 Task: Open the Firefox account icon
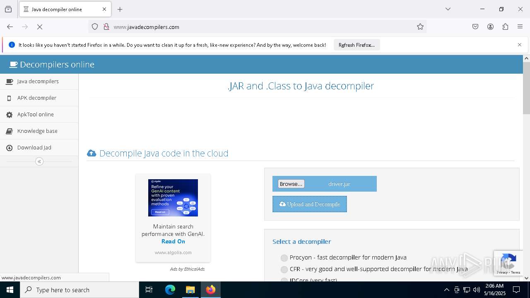(x=490, y=27)
